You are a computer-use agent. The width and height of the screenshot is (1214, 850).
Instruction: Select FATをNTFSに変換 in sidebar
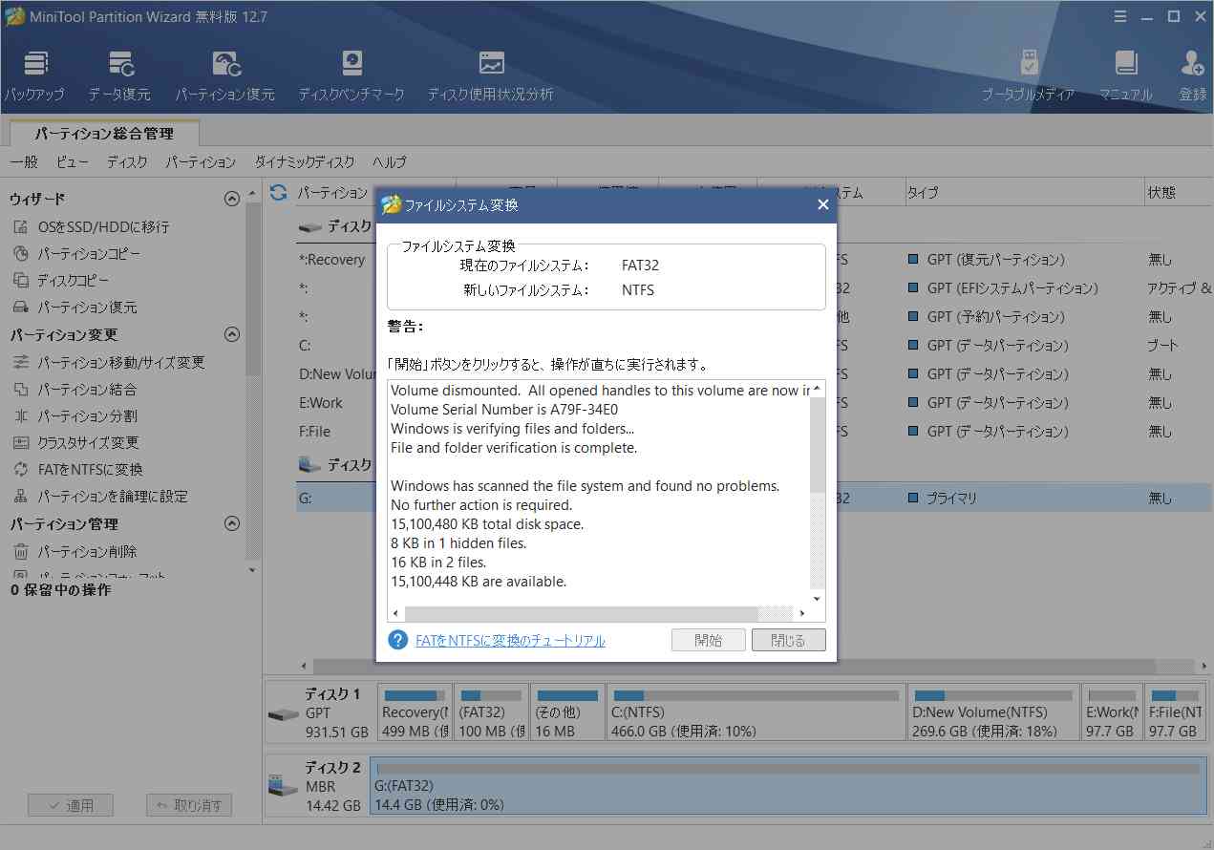pos(78,470)
